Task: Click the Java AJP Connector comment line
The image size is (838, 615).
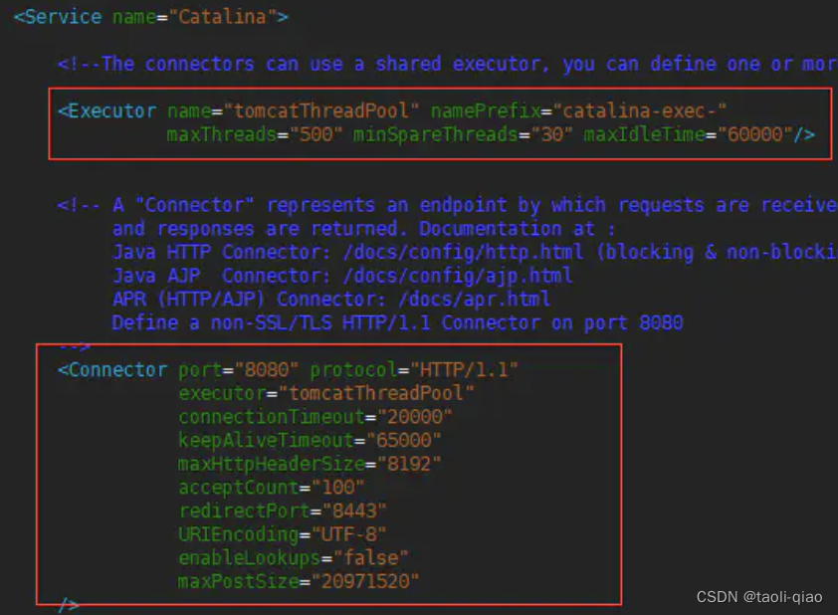Action: point(342,276)
